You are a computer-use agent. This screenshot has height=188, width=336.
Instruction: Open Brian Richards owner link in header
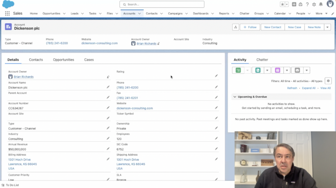[146, 44]
